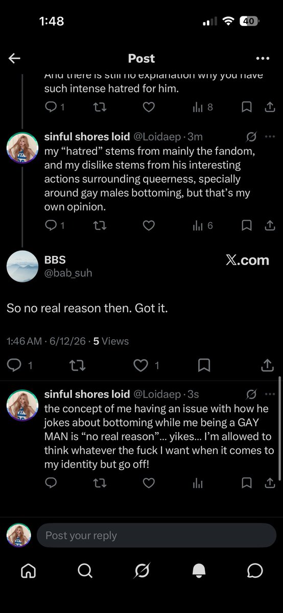Bookmark the BBS main post

[x=204, y=365]
